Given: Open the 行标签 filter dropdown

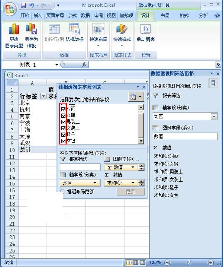Looking at the screenshot, I should (x=43, y=96).
